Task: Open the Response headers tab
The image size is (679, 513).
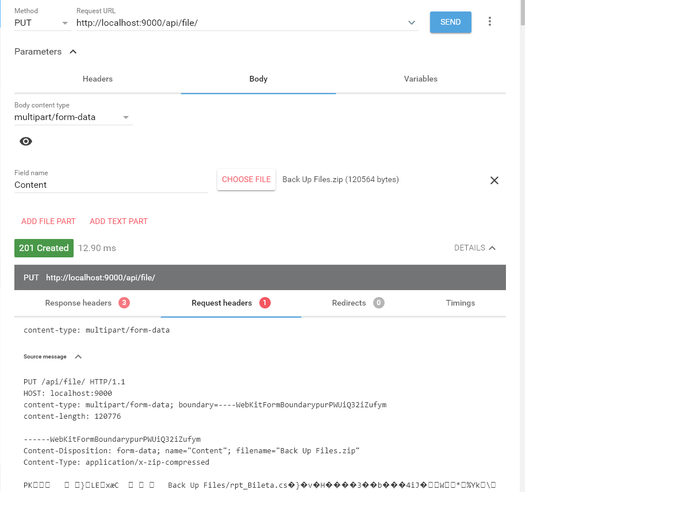Action: pos(79,303)
